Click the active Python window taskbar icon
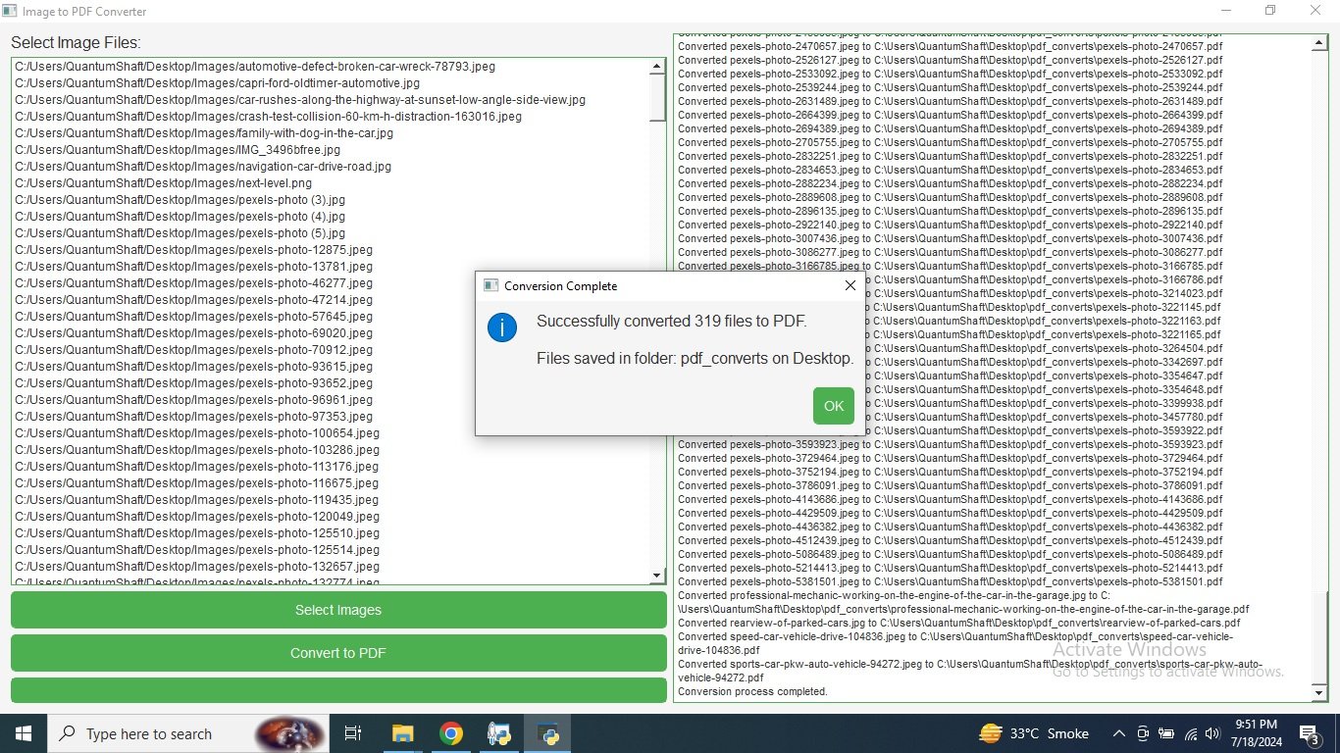The width and height of the screenshot is (1340, 753). pyautogui.click(x=547, y=733)
